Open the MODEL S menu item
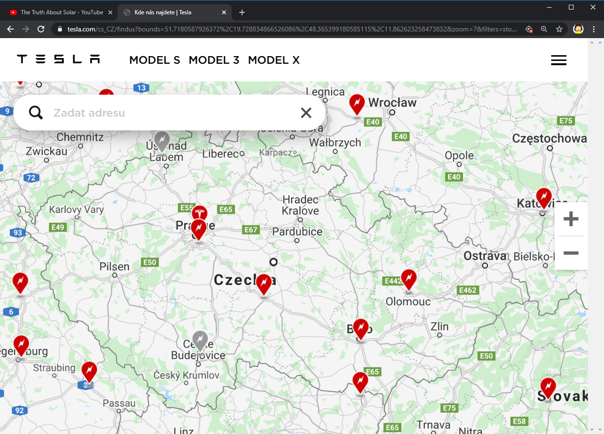The width and height of the screenshot is (604, 434). [155, 60]
